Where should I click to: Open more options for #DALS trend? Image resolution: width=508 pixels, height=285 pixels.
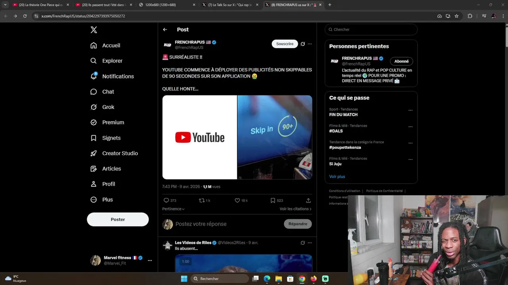(410, 127)
